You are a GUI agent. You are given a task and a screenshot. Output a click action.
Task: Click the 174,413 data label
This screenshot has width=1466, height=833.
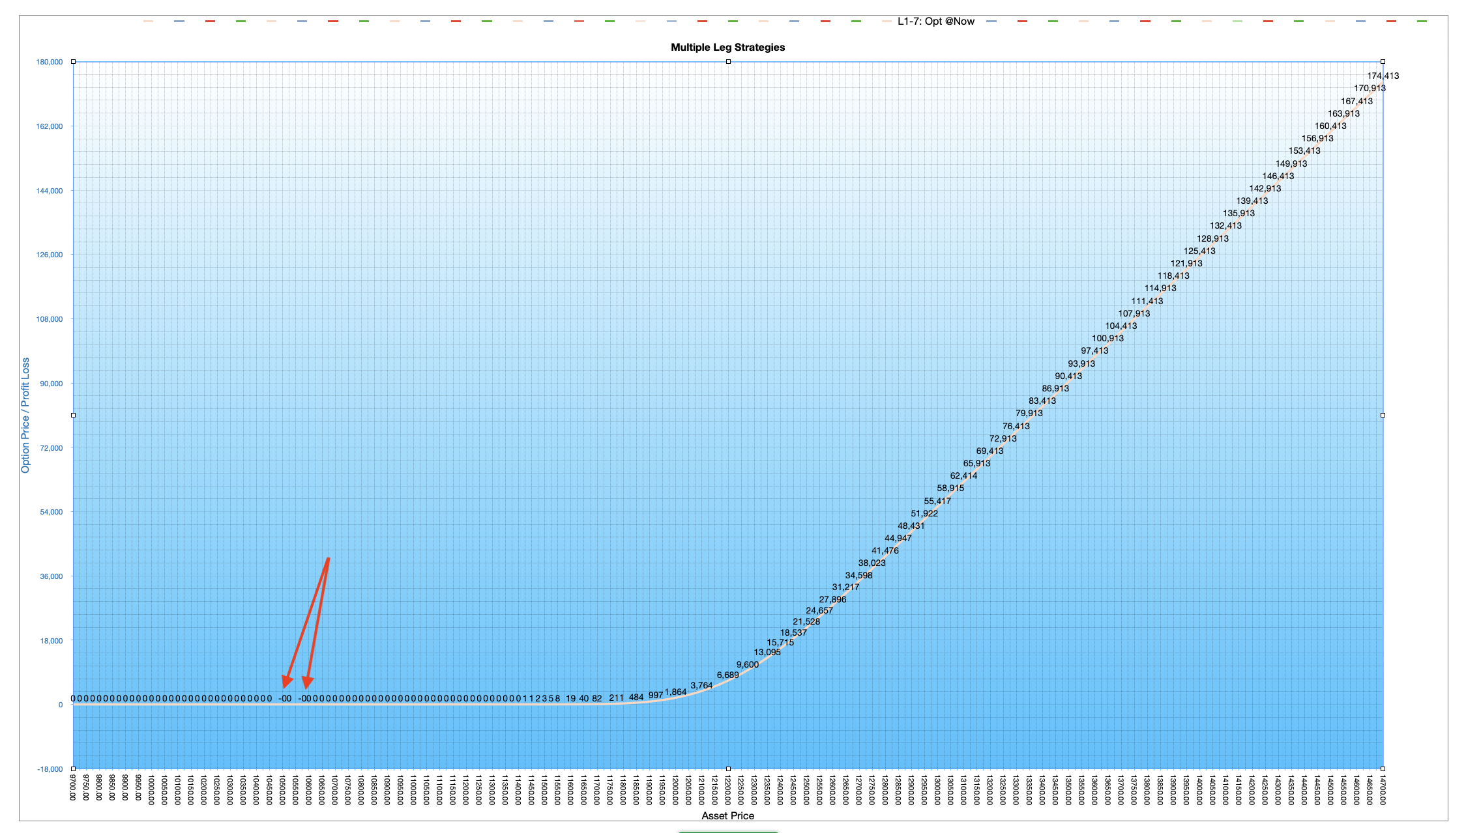pos(1383,76)
